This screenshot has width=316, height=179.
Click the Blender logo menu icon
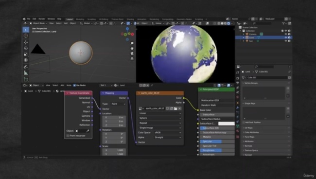pyautogui.click(x=24, y=19)
